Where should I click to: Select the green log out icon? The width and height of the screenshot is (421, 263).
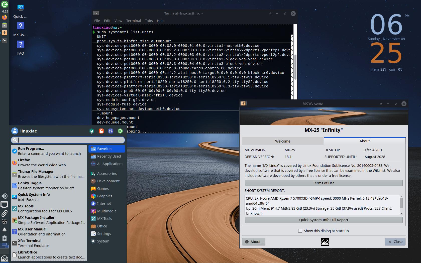[x=120, y=131]
